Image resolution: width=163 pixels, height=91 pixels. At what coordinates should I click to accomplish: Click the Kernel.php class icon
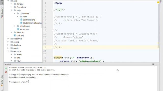tap(18, 29)
